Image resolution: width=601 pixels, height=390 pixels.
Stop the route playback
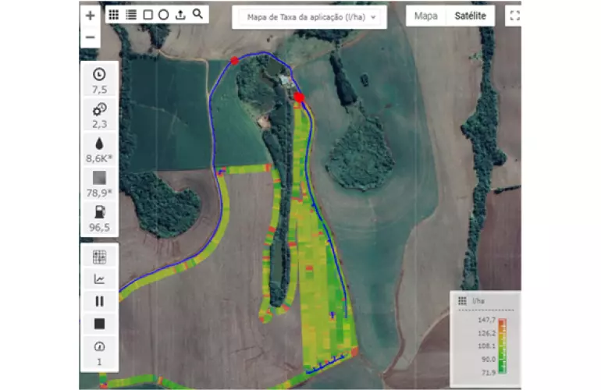tap(99, 323)
